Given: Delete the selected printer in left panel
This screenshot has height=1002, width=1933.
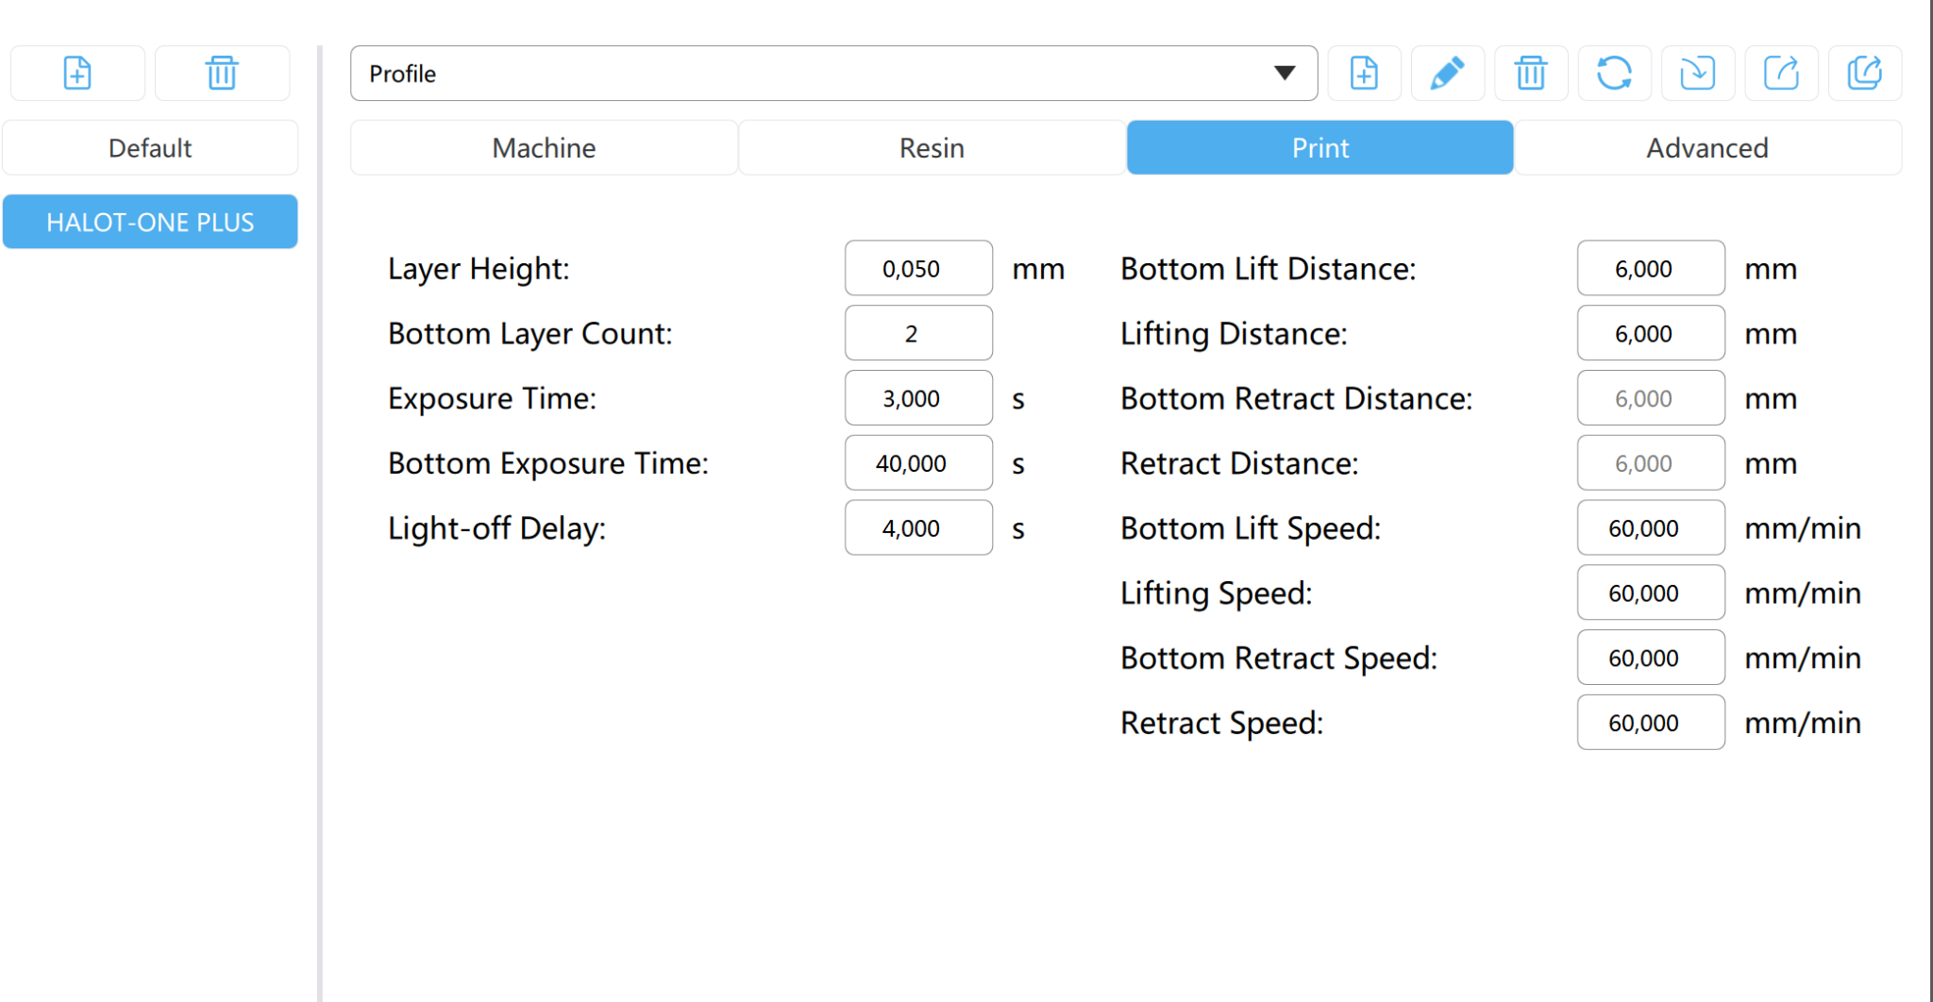Looking at the screenshot, I should click(x=222, y=73).
